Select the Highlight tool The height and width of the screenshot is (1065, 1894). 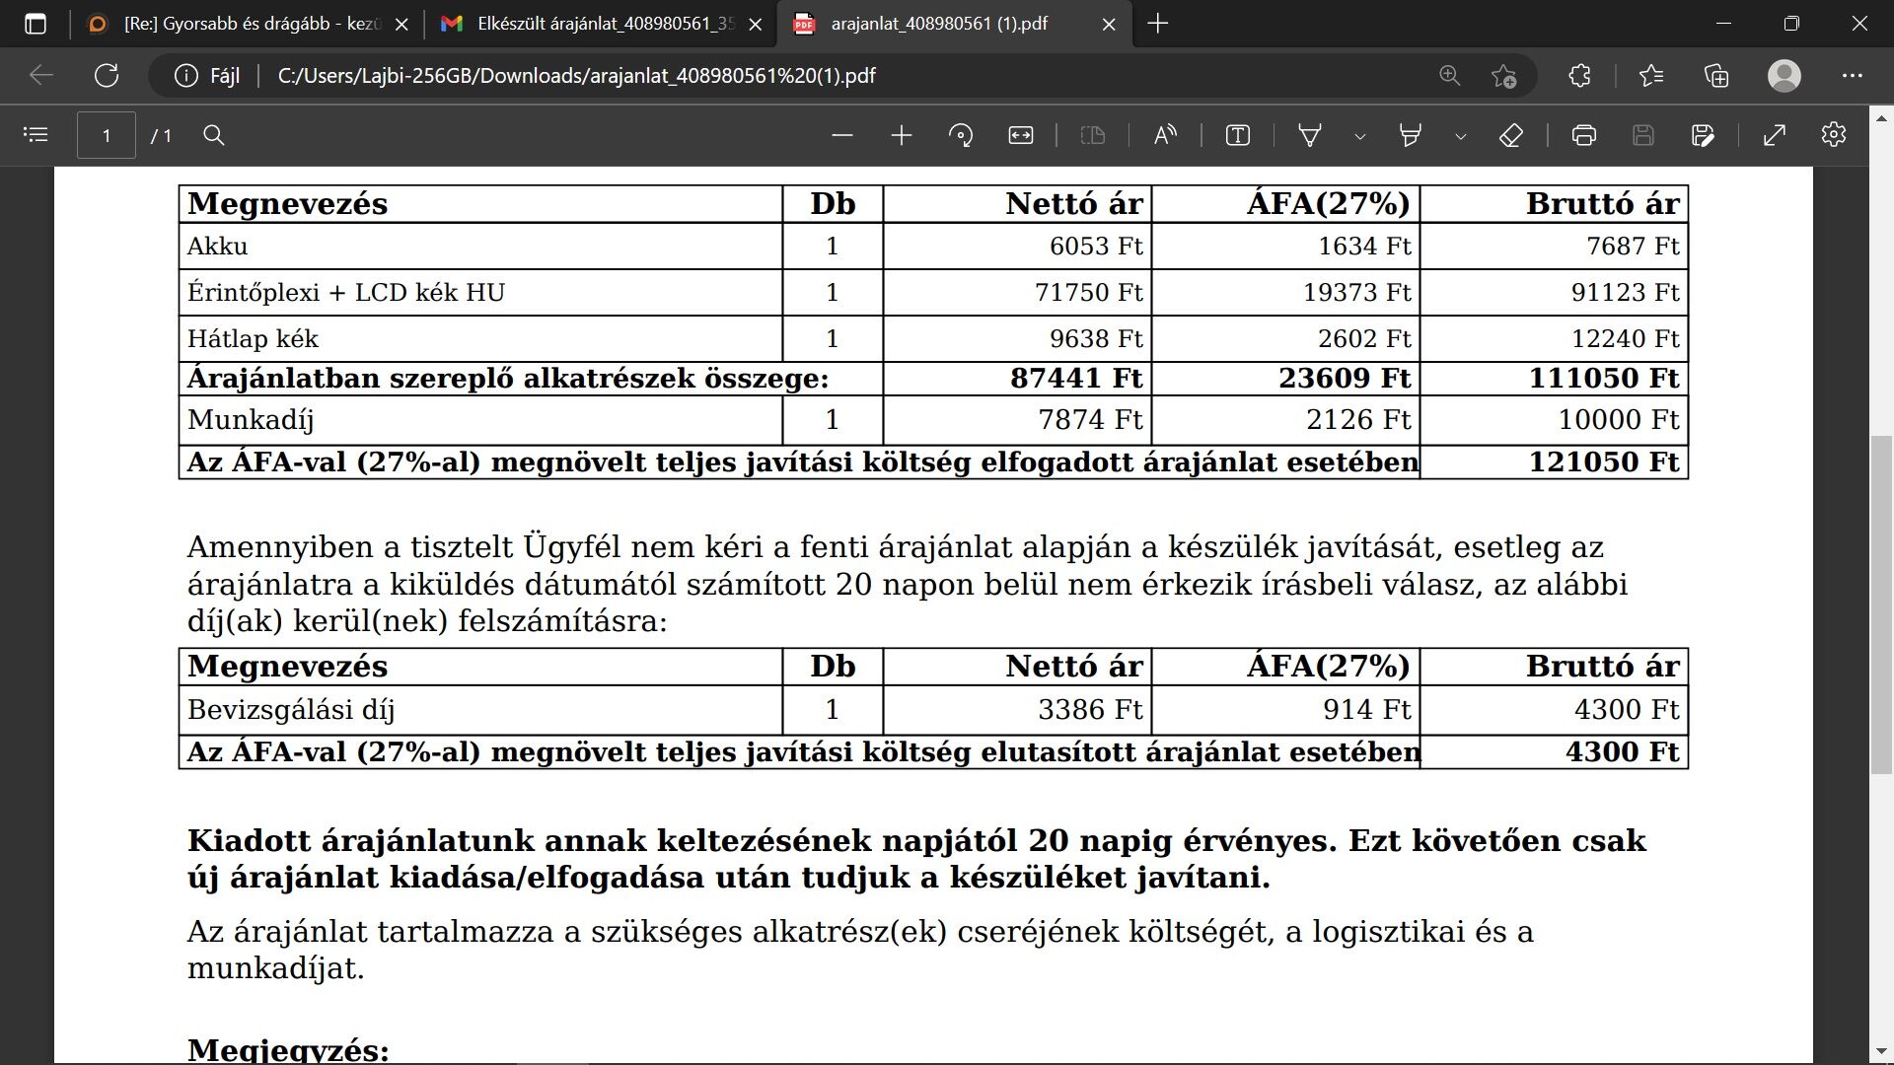(1411, 135)
